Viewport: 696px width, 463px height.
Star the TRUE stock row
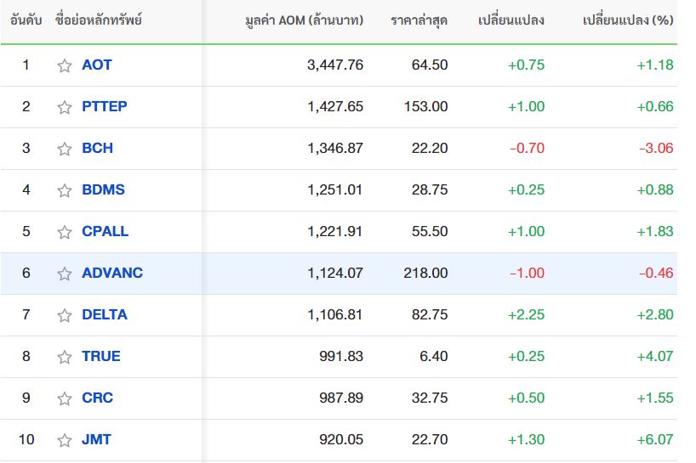65,357
